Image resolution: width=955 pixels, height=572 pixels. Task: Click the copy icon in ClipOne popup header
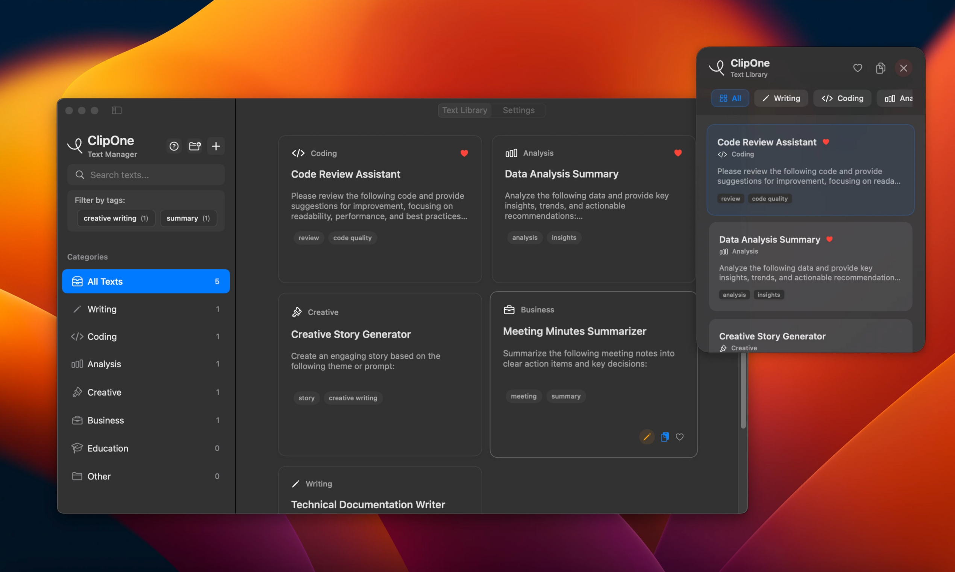pos(881,68)
